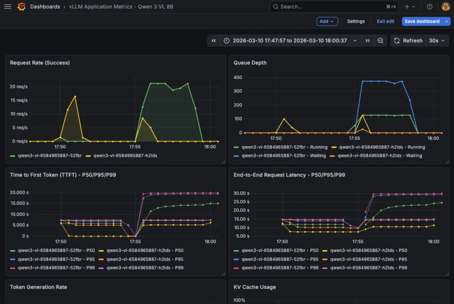The image size is (454, 304).
Task: Click the Dashboards breadcrumb link
Action: pyautogui.click(x=46, y=6)
